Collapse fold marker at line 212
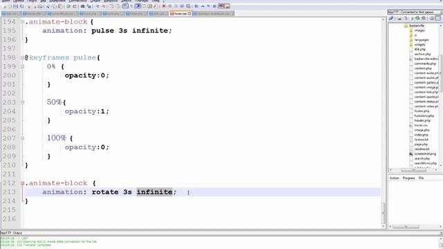 click(22, 183)
